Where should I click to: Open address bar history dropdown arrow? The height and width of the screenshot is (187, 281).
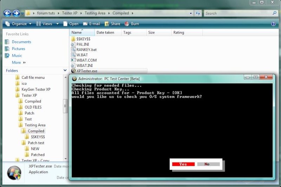coord(191,13)
